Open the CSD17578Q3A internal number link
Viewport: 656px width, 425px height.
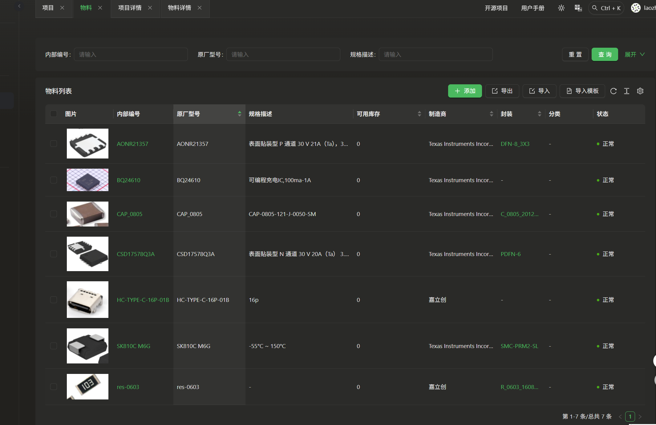tap(136, 254)
